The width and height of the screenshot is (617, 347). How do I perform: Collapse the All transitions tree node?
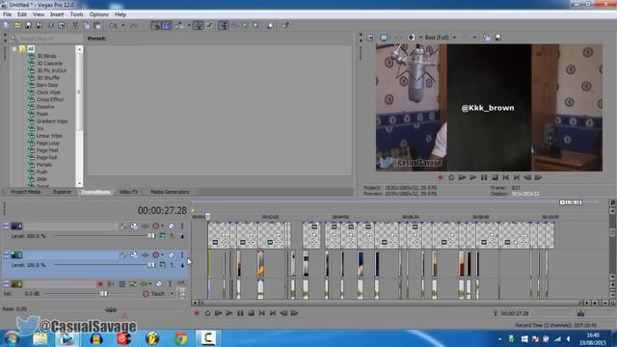pyautogui.click(x=14, y=49)
